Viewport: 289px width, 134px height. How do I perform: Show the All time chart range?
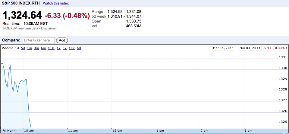79,48
